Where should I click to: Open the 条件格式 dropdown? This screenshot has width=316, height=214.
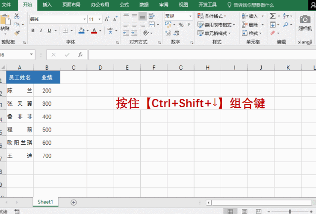[212, 16]
